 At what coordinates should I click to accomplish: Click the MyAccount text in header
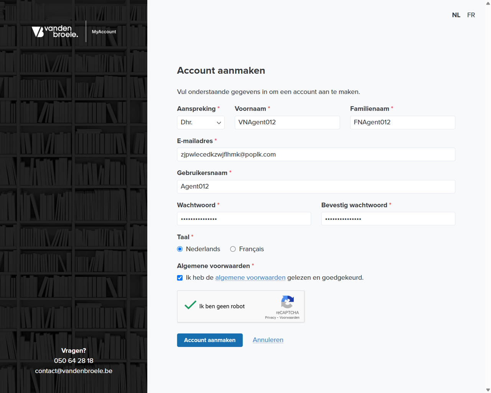pos(104,32)
